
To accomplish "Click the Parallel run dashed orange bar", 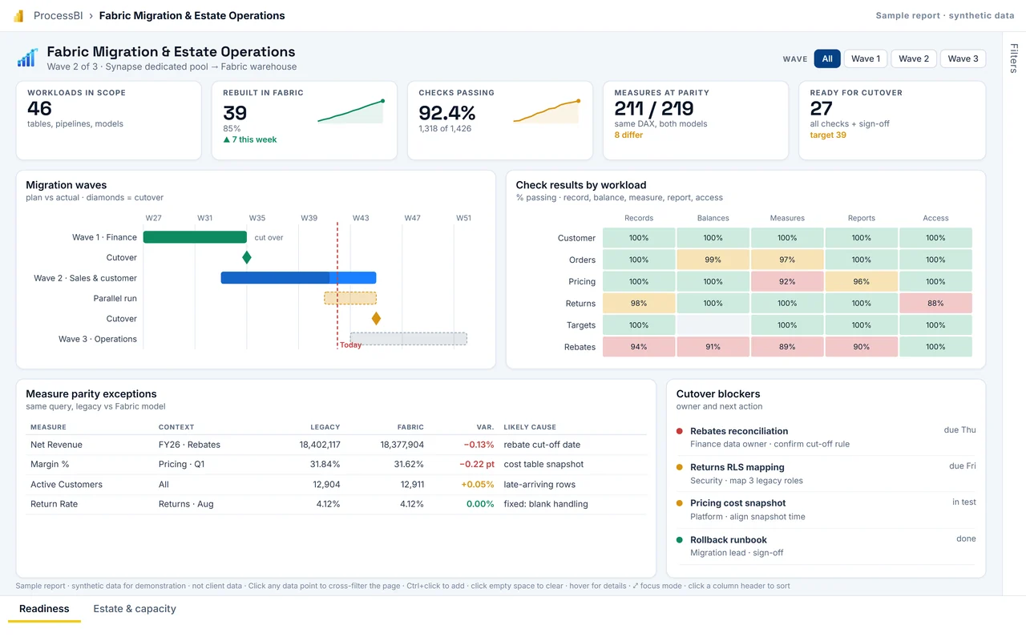I will [x=350, y=298].
